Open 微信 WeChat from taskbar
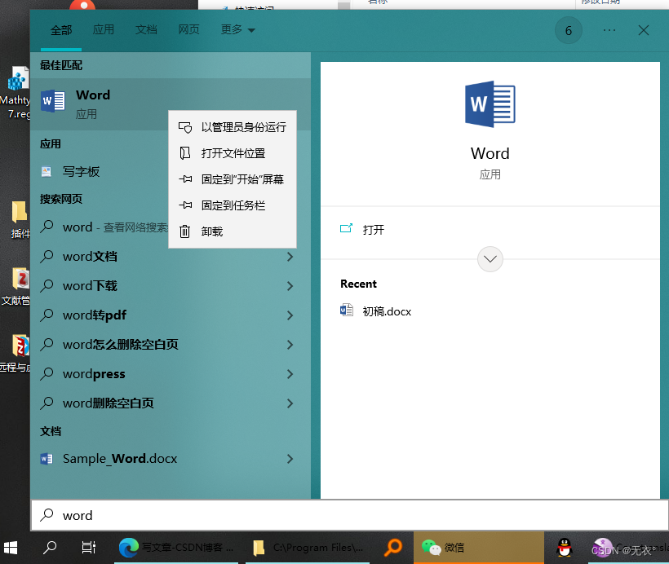Viewport: 669px width, 564px height. coord(479,548)
